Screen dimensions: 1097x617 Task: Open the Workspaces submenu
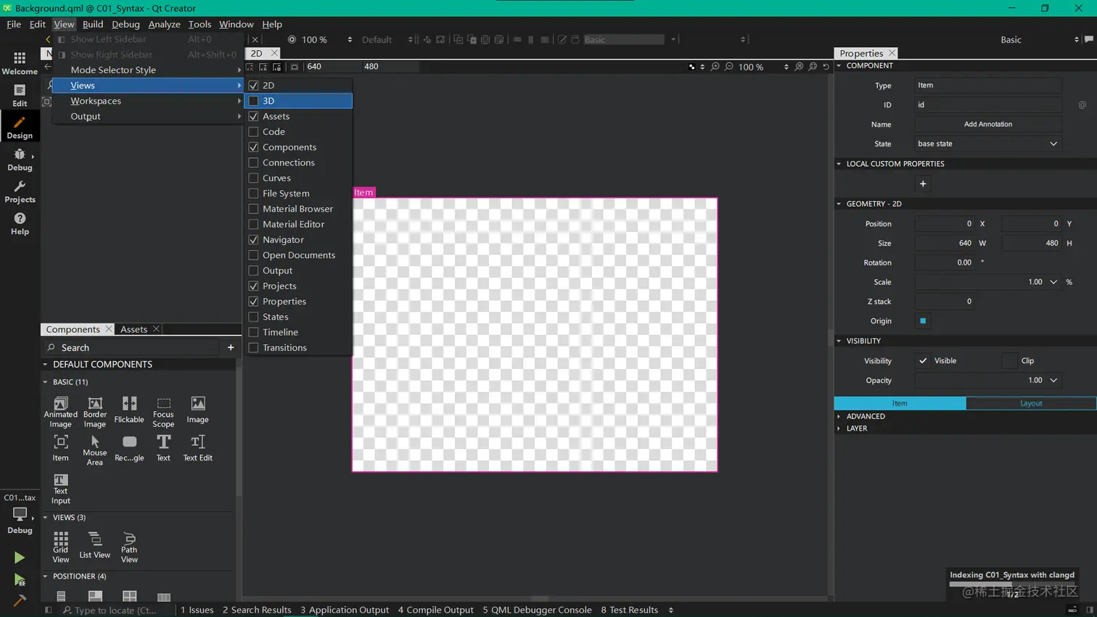(148, 101)
